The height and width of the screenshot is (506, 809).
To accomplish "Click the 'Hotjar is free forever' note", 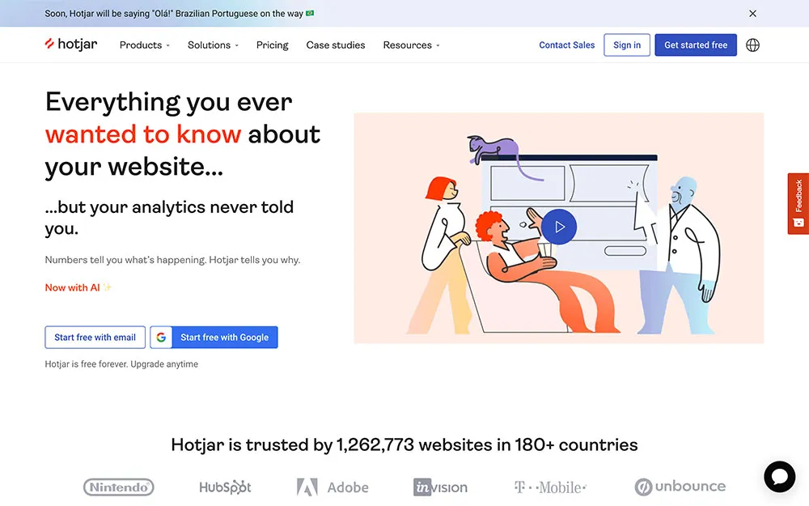I will [x=121, y=364].
